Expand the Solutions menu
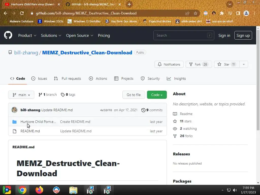260x195 pixels. pos(51,36)
